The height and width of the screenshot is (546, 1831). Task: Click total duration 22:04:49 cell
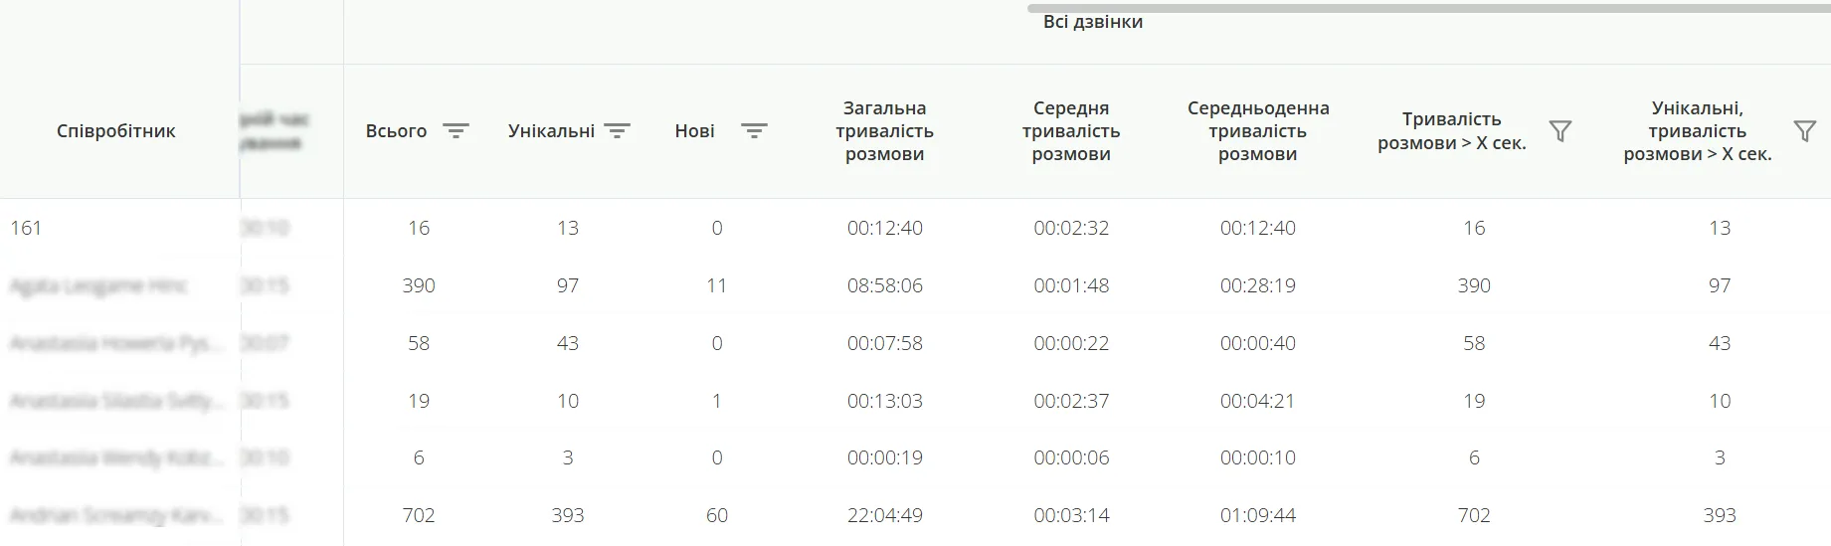[x=885, y=515]
